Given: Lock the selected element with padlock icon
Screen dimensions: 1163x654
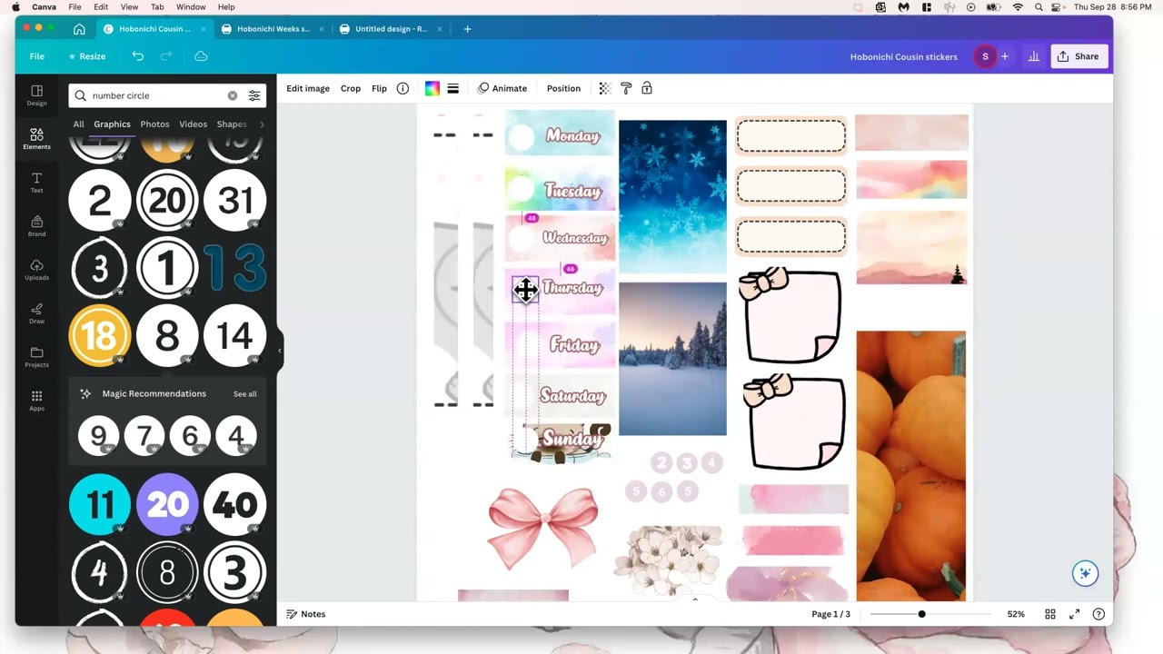Looking at the screenshot, I should coord(647,88).
